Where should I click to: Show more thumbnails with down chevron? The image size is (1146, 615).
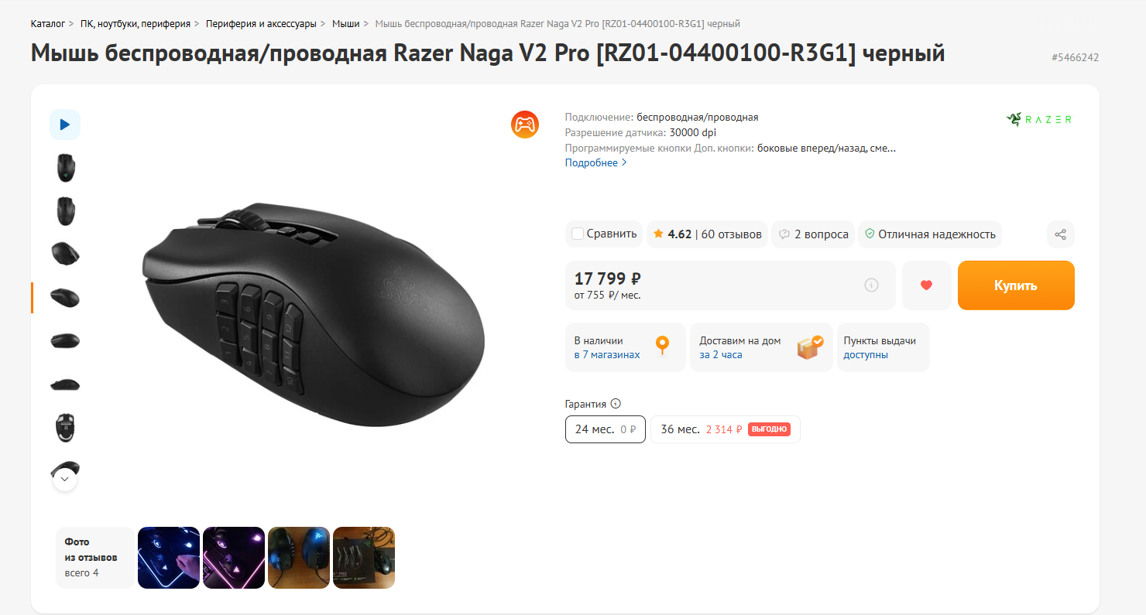65,480
